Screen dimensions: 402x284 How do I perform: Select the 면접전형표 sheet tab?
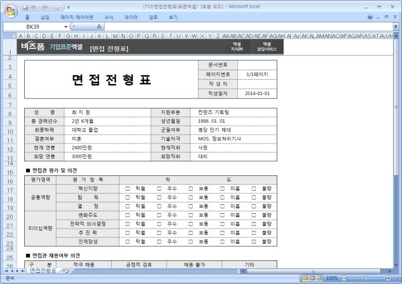pos(43,270)
